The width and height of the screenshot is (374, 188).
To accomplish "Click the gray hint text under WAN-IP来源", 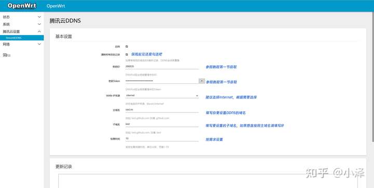I will pyautogui.click(x=144, y=104).
